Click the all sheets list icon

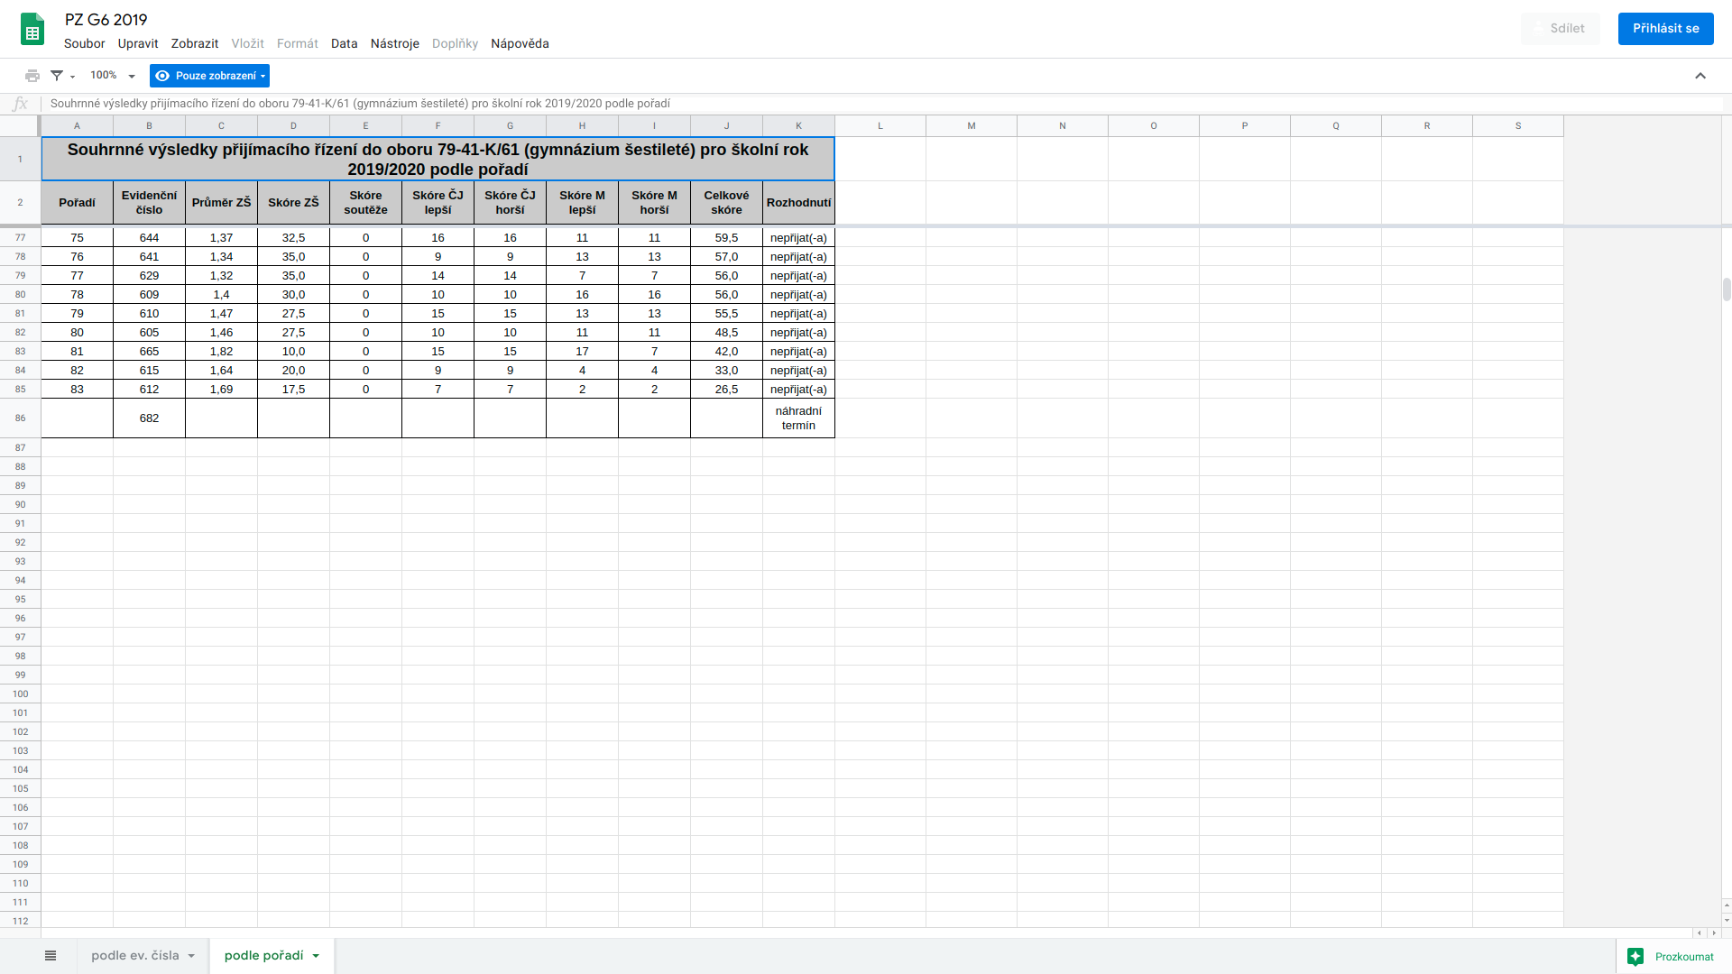[51, 956]
